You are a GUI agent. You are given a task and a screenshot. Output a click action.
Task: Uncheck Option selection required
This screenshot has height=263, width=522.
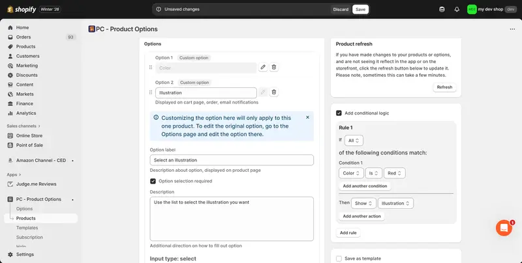point(153,181)
